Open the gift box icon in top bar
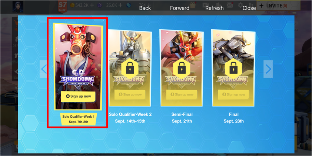312x156 pixels. point(193,5)
